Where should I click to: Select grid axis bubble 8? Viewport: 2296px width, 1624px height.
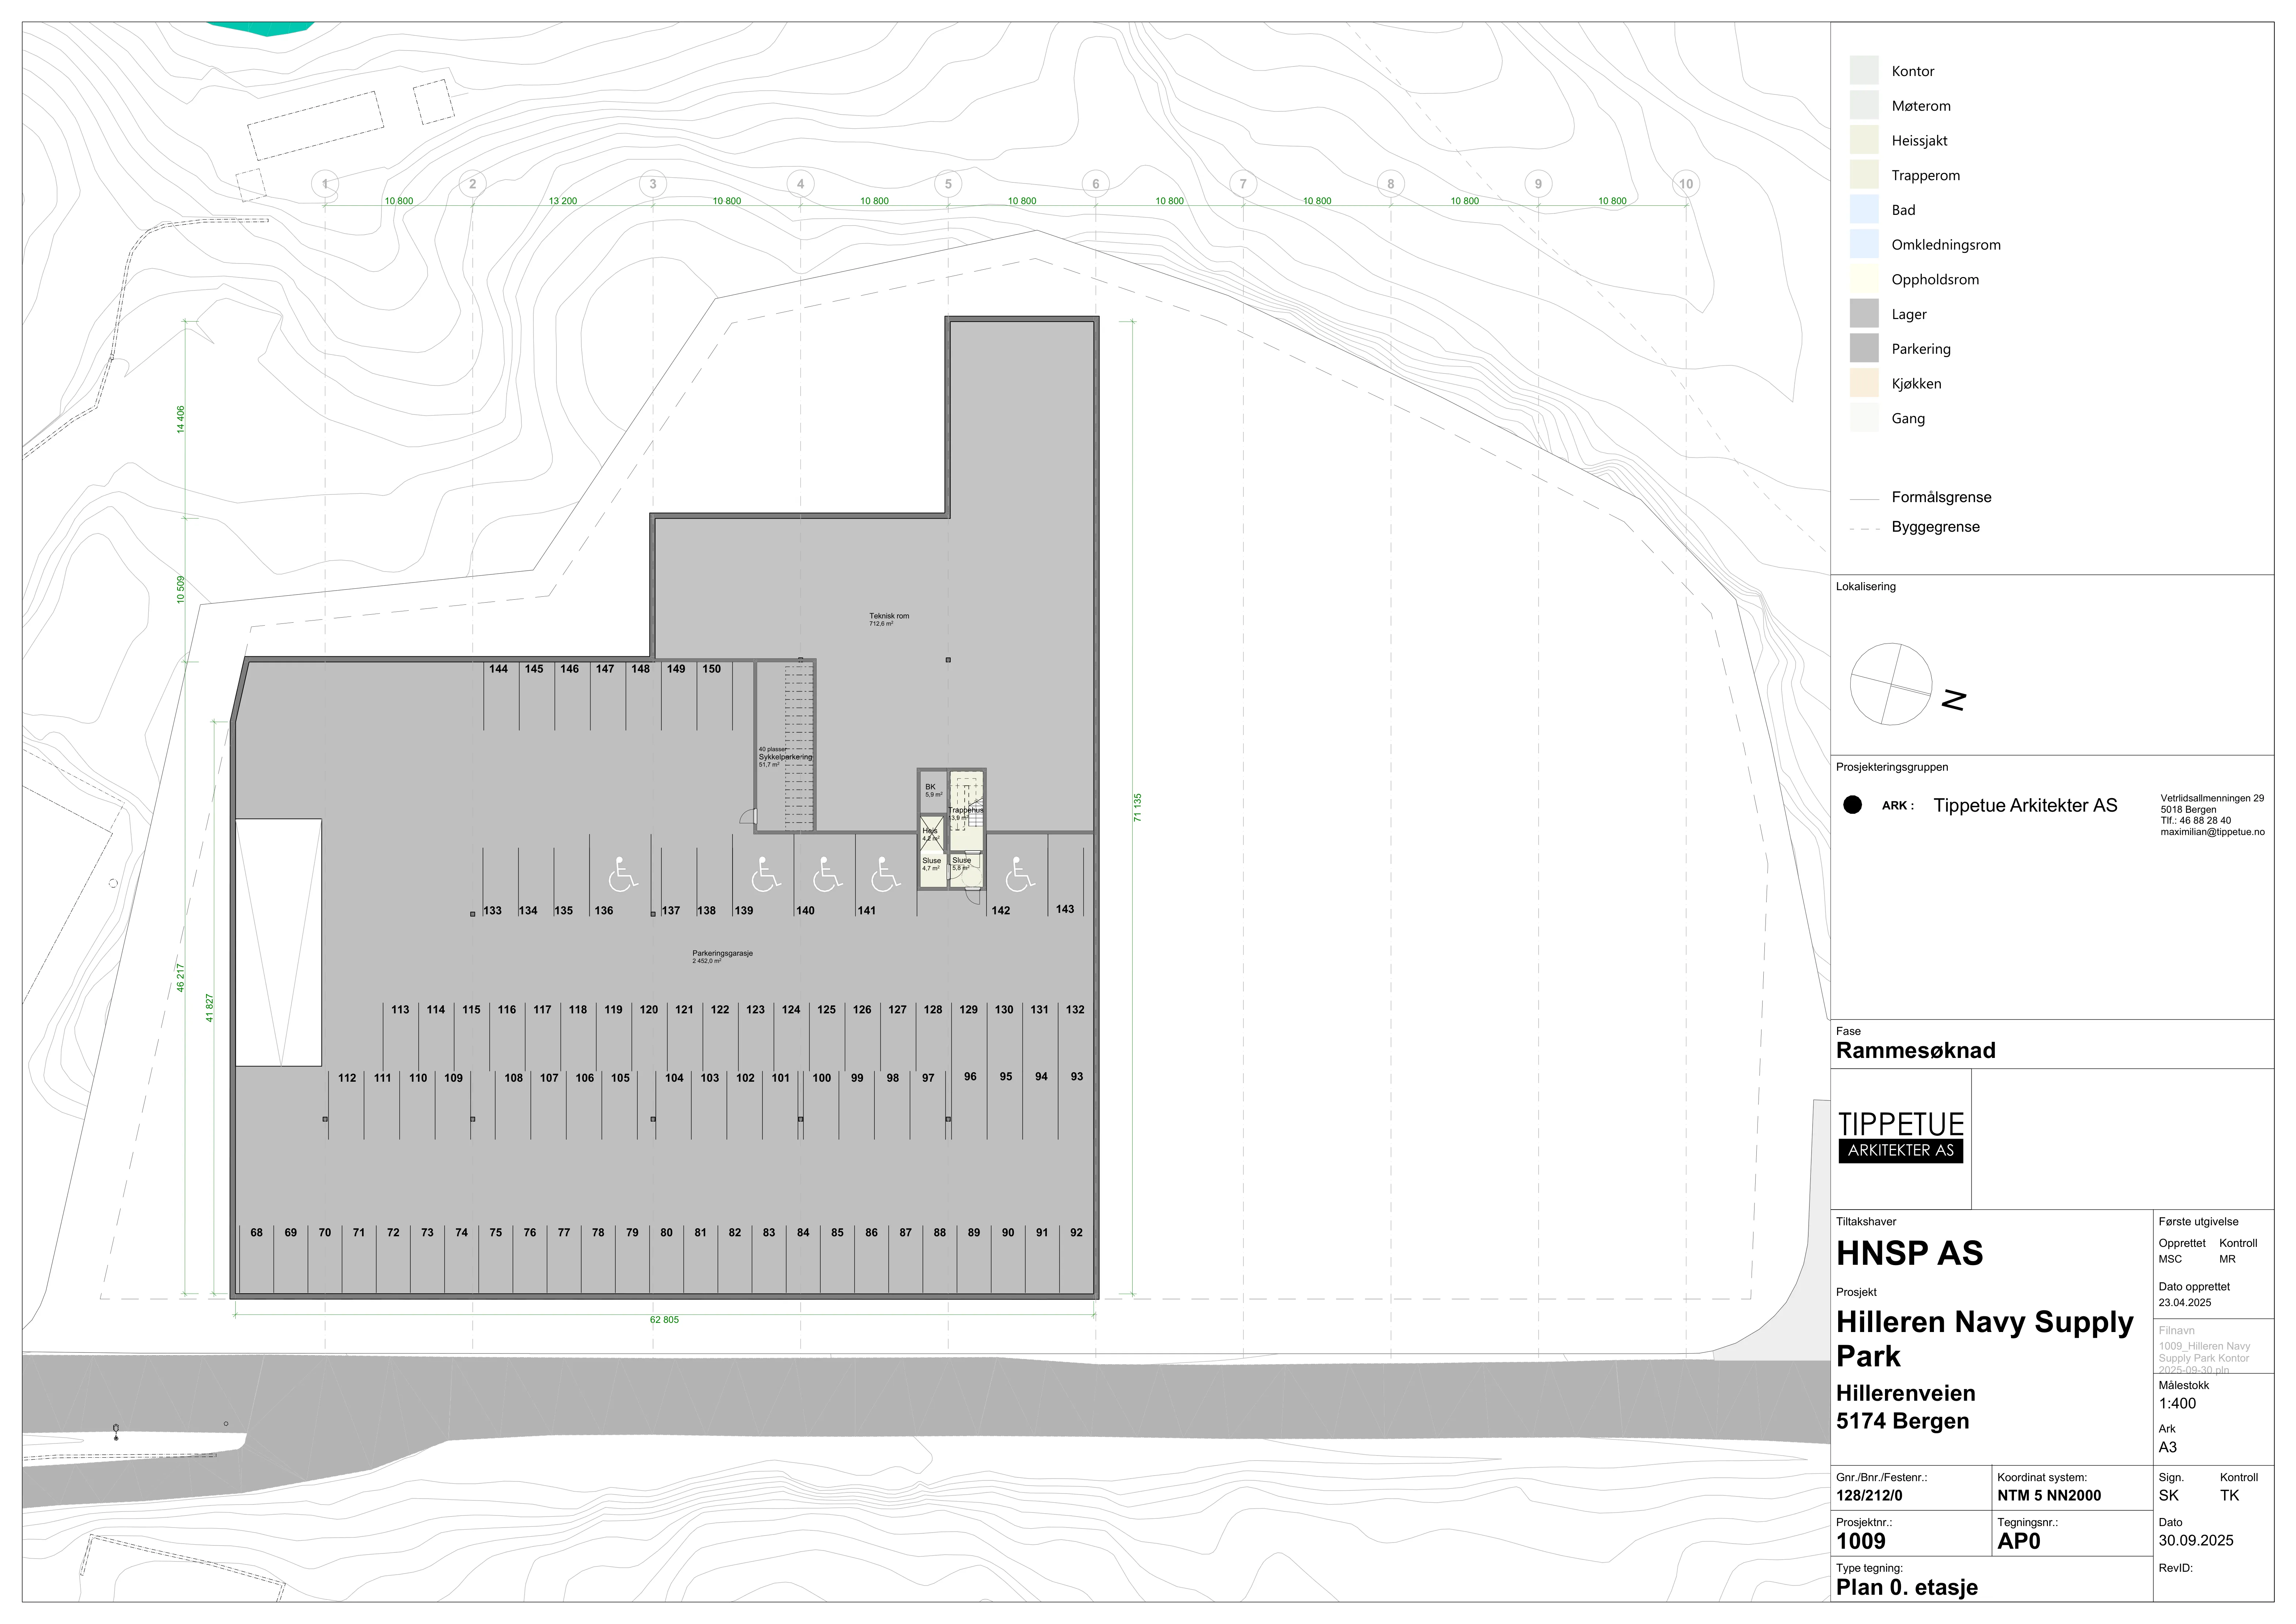coord(1391,184)
